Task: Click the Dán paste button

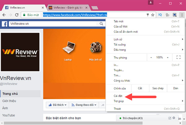Action: pos(176,88)
